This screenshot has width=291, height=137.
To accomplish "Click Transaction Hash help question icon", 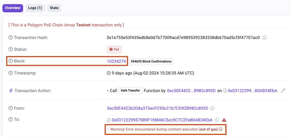I will coord(11,38).
